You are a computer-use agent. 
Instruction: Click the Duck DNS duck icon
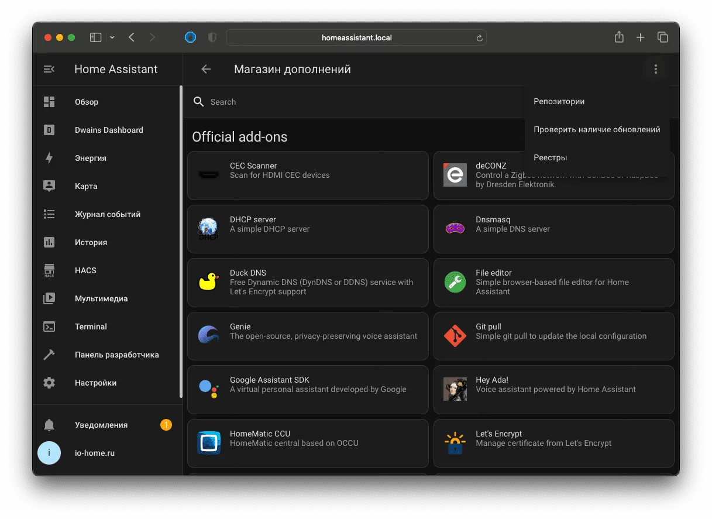click(x=209, y=282)
